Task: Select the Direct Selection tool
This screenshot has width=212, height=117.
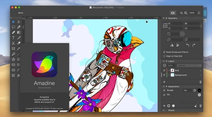Action: [x=19, y=22]
